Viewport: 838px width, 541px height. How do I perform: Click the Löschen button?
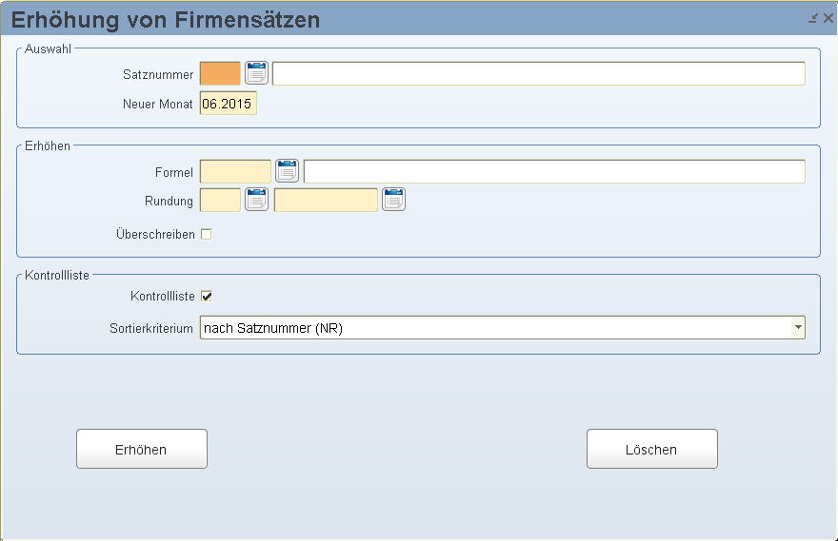652,449
